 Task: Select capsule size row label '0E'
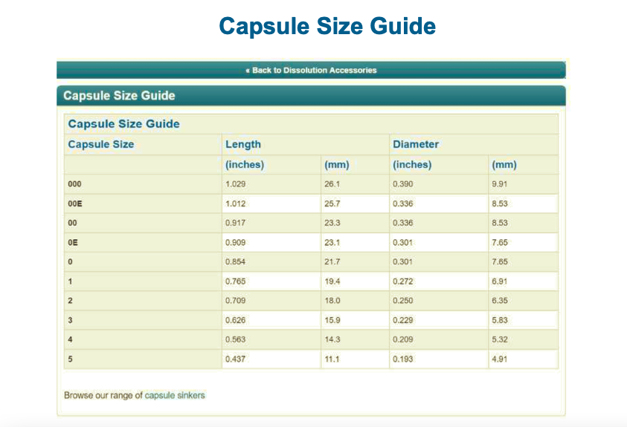(72, 242)
